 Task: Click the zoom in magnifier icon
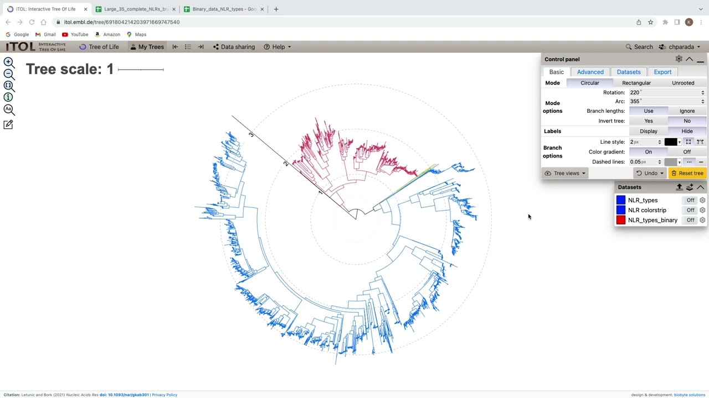(9, 62)
